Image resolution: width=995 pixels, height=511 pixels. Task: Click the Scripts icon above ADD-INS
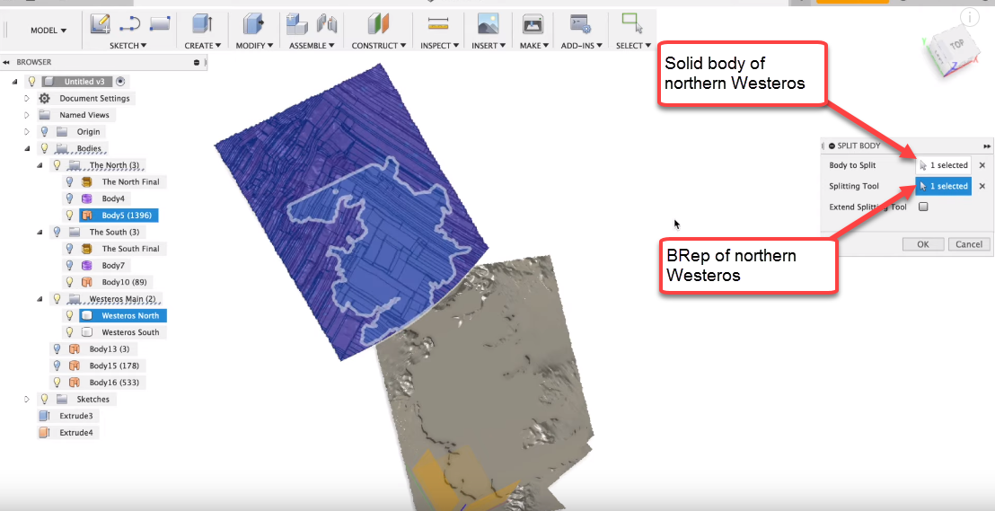point(580,24)
